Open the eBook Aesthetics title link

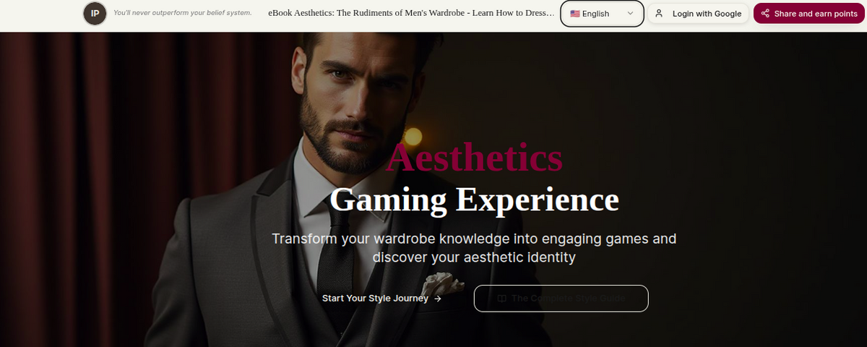tap(411, 13)
